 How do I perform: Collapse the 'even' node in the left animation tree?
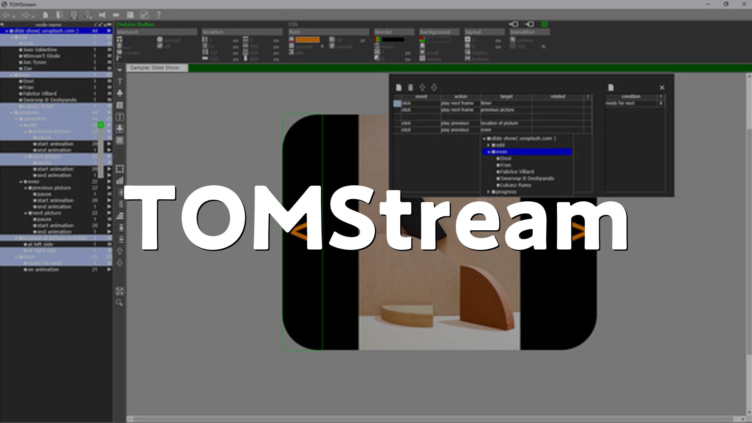click(x=21, y=182)
